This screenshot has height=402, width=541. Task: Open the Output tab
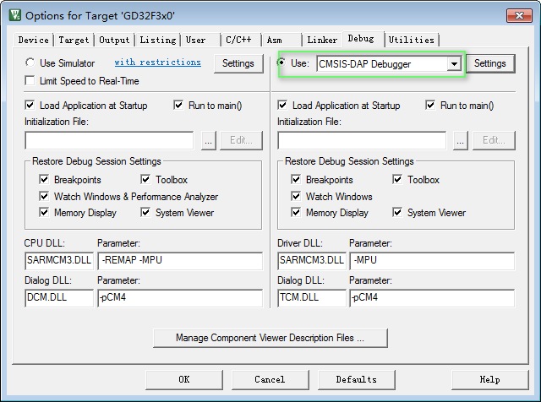pyautogui.click(x=114, y=40)
